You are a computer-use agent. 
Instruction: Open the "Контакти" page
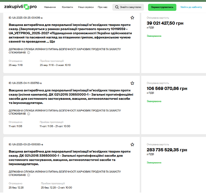coord(67,7)
